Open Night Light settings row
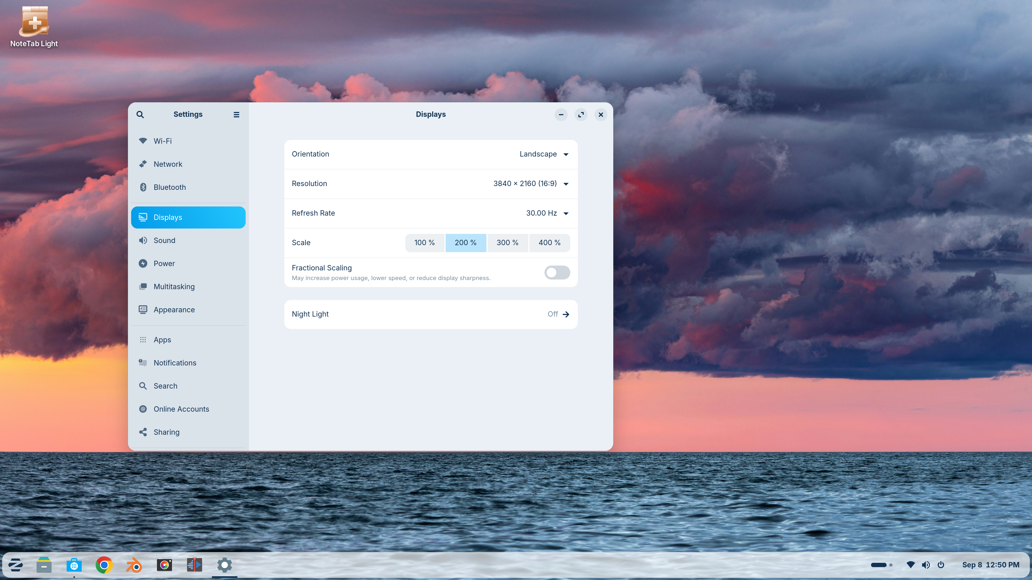This screenshot has height=580, width=1032. click(431, 314)
